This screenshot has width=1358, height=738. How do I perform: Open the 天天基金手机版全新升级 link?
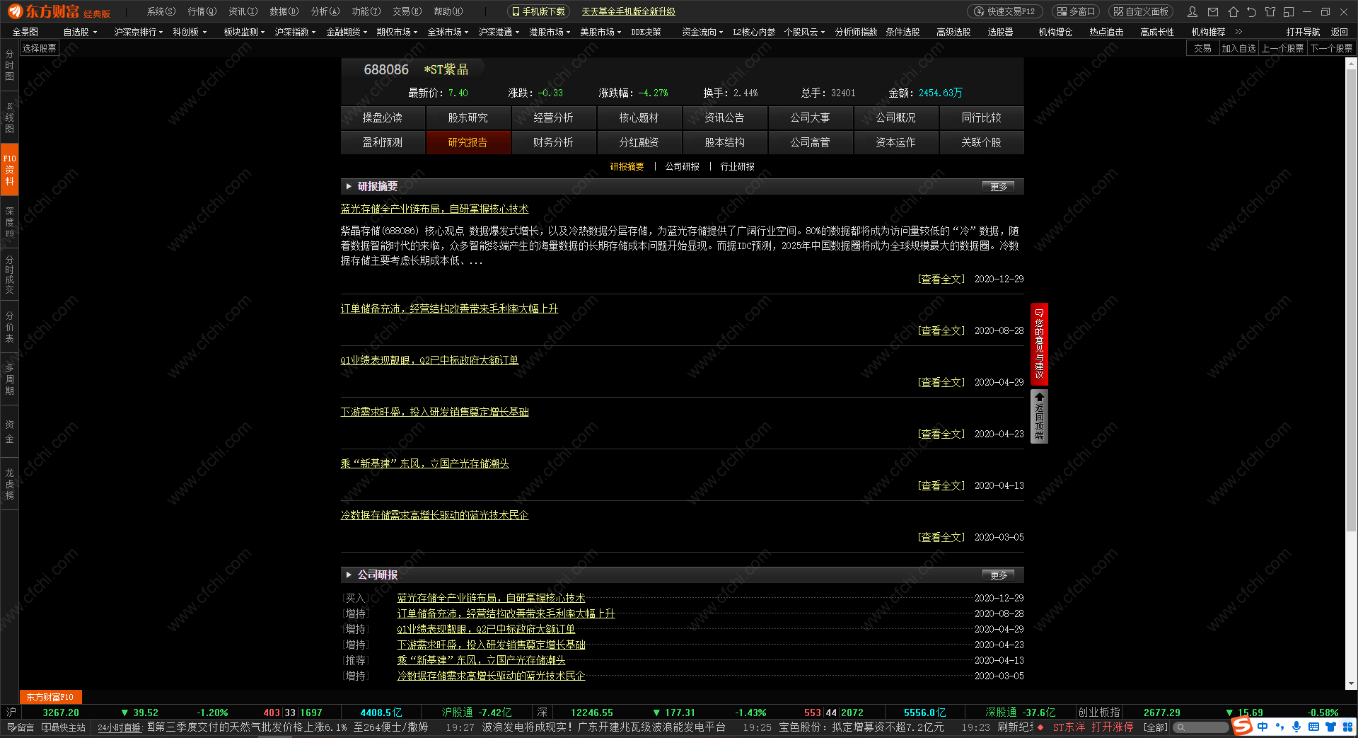tap(628, 11)
